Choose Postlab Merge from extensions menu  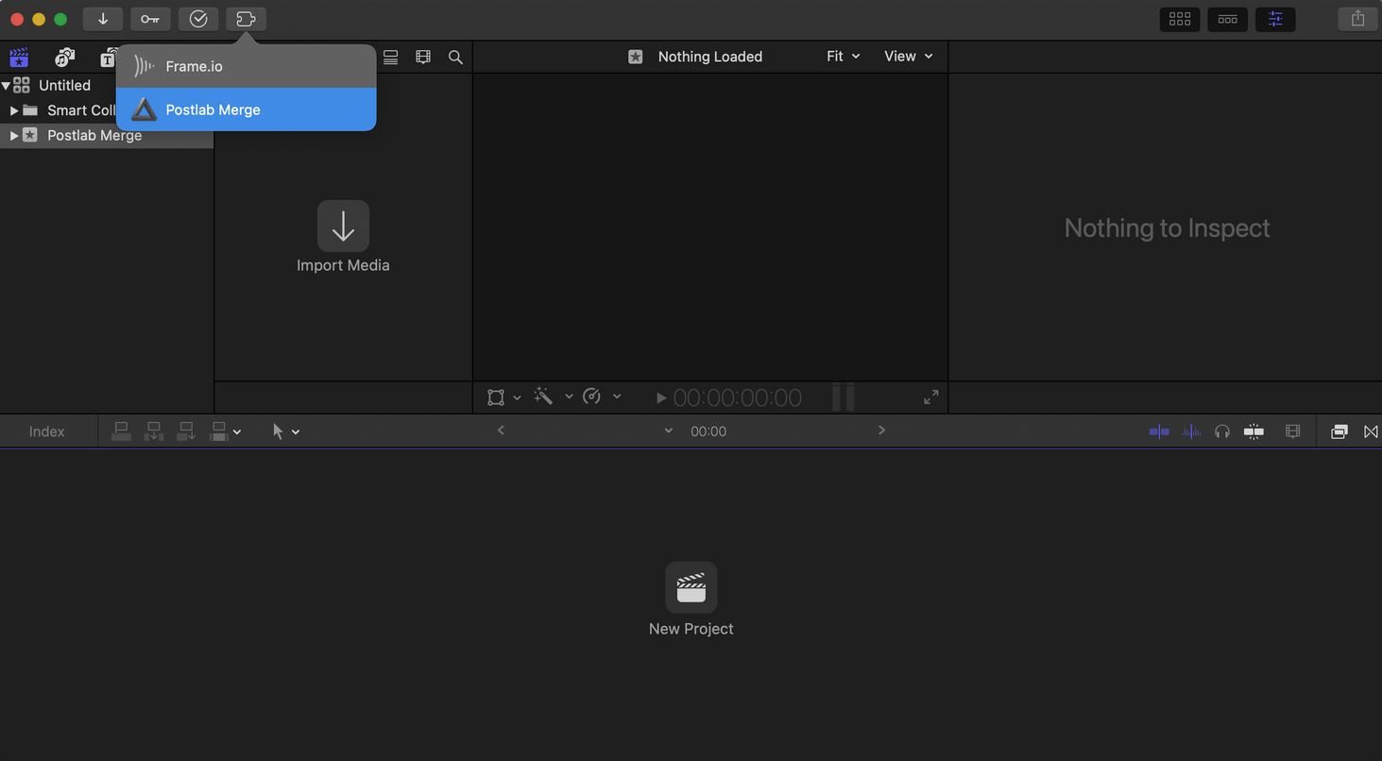(246, 110)
